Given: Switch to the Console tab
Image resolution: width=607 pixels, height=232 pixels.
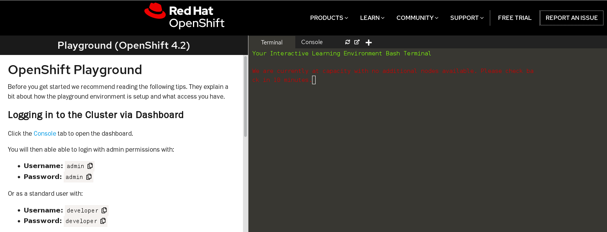Looking at the screenshot, I should 312,42.
